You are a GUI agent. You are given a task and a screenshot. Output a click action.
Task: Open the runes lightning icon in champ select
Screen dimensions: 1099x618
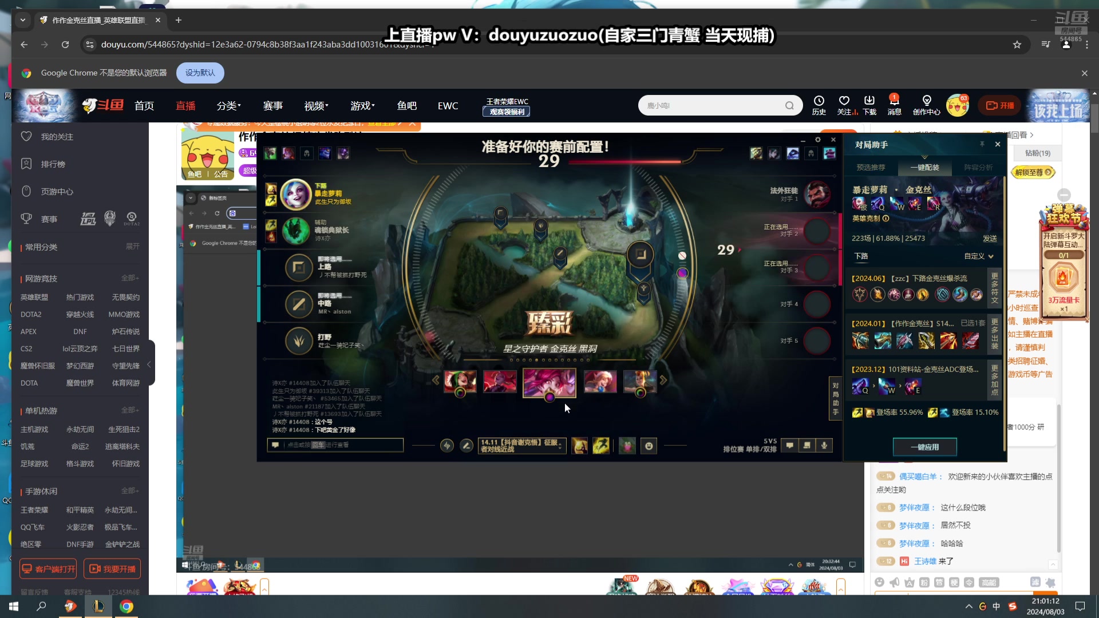pos(447,446)
